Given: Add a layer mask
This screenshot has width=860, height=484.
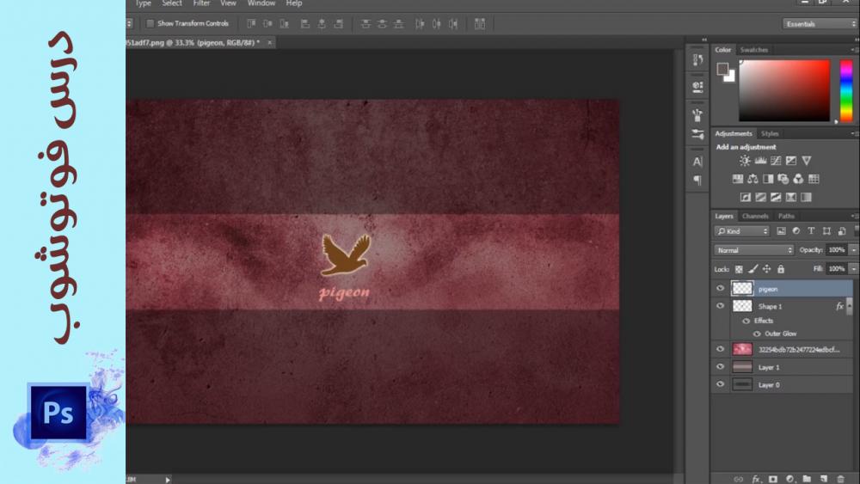Looking at the screenshot, I should click(x=773, y=479).
